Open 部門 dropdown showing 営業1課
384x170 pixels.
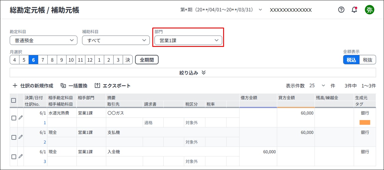[188, 40]
